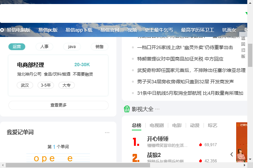Open the 易信电脑版 hot search link
253x168 pixels.
coord(19,30)
